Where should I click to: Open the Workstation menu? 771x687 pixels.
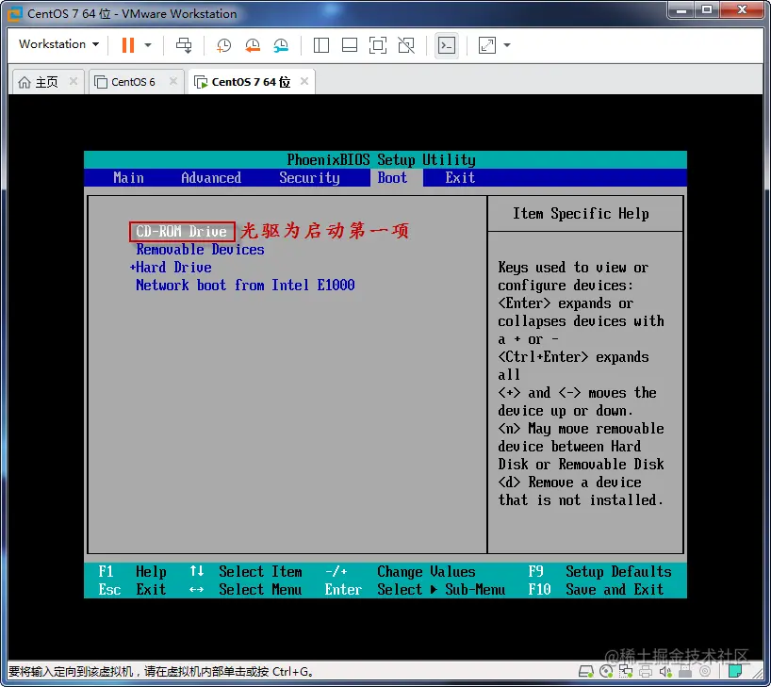(59, 44)
